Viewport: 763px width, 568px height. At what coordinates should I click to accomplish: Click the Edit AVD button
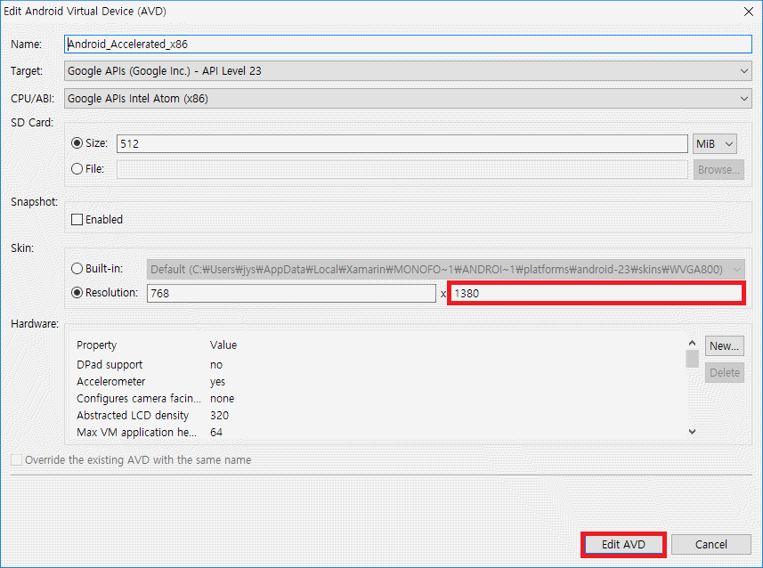point(623,544)
